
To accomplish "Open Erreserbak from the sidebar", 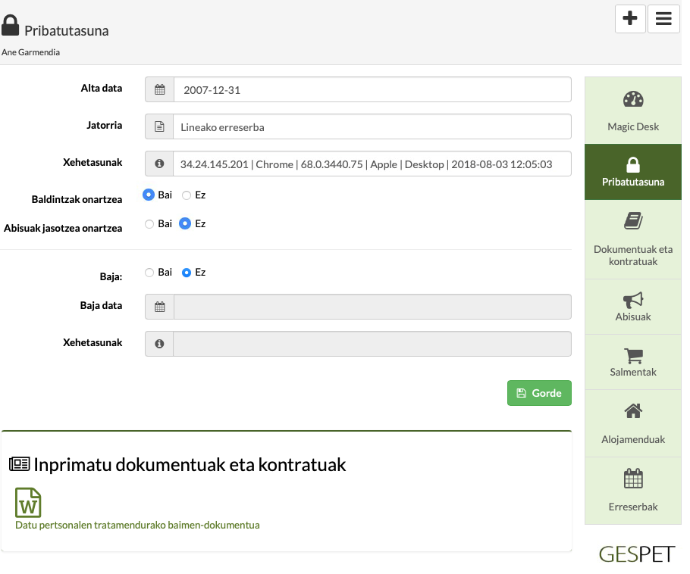I will [632, 490].
